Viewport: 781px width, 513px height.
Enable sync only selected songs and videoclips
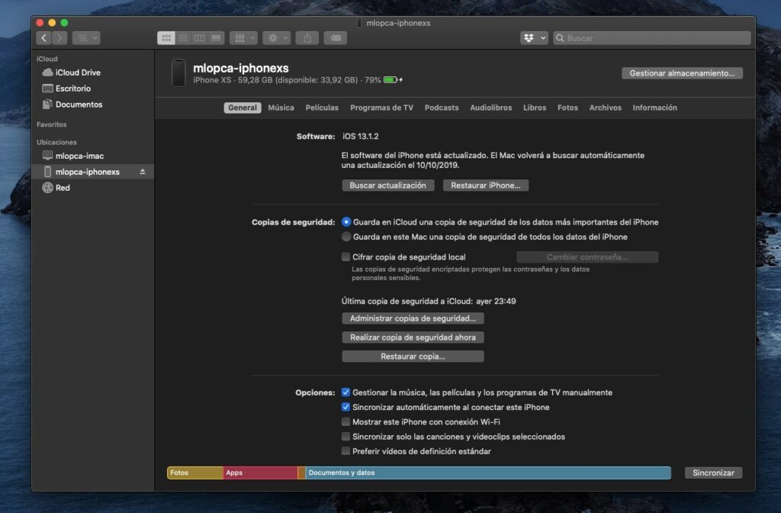tap(346, 437)
